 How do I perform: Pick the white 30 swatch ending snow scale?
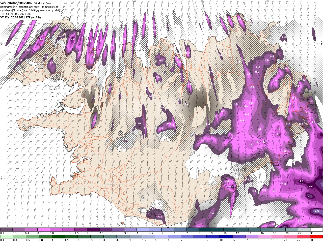click(316, 230)
